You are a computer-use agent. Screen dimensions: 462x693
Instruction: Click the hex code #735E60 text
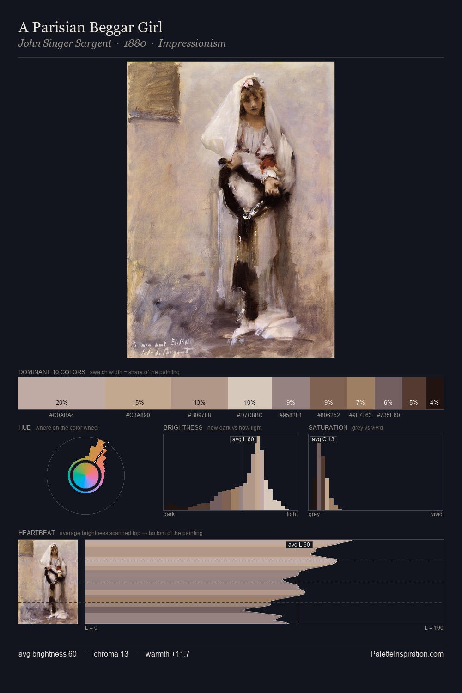[x=389, y=415]
